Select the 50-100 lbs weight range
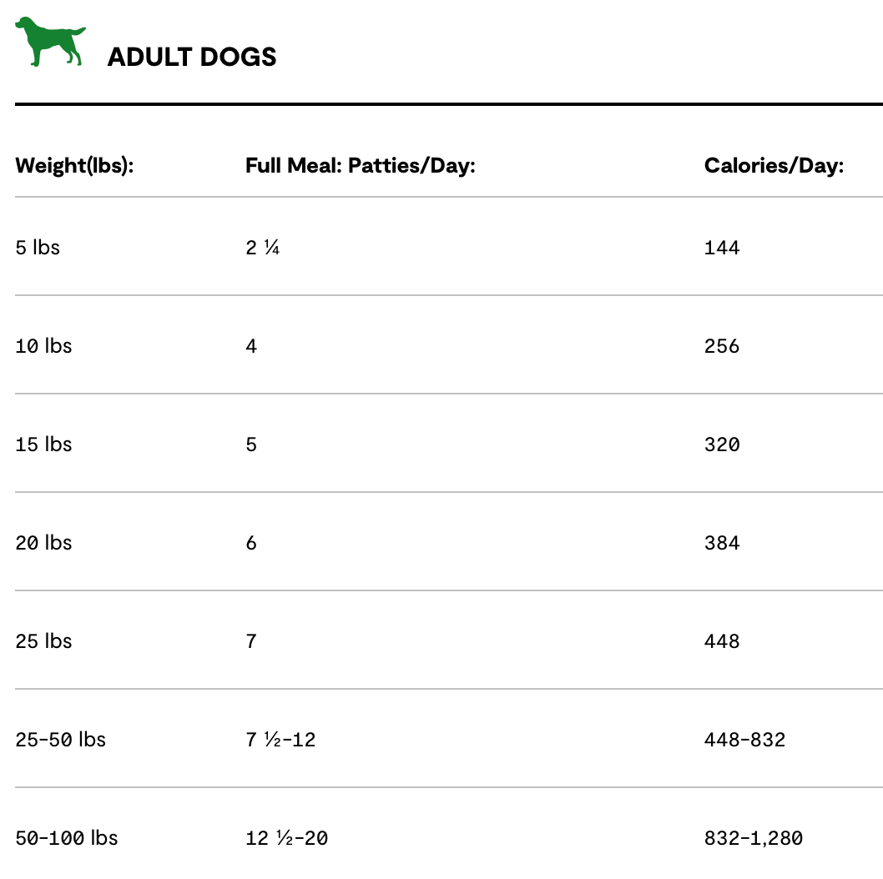The width and height of the screenshot is (883, 879). 67,838
